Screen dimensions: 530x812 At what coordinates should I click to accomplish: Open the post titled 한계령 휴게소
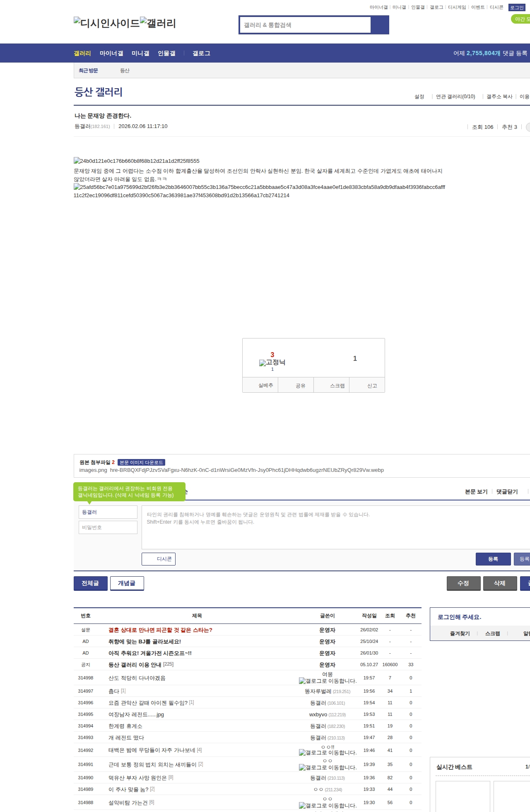125,726
